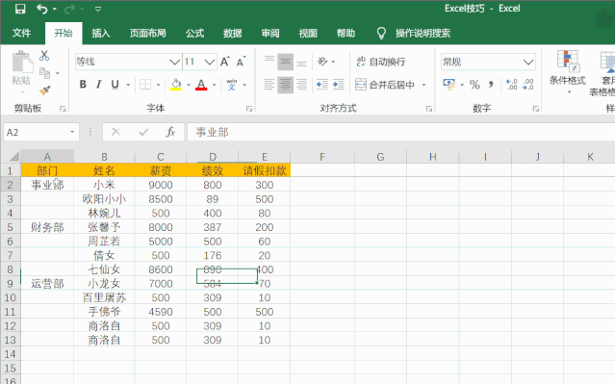
Task: Switch to the 公式 ribbon tab
Action: coord(195,34)
